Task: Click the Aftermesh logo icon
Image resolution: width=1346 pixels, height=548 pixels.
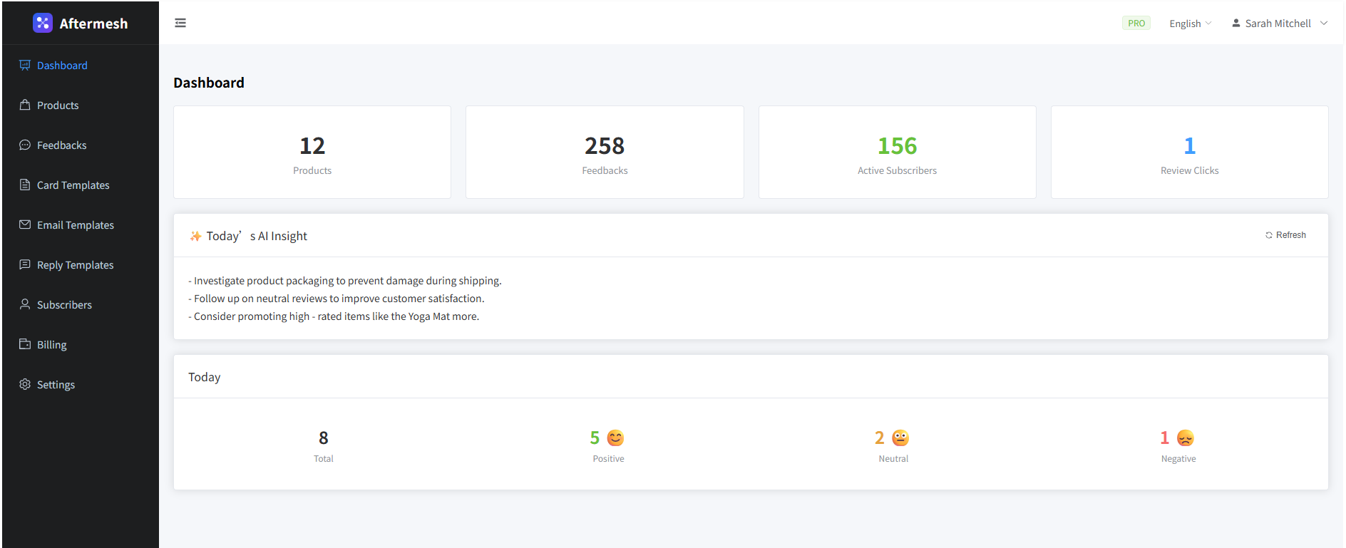Action: coord(43,23)
